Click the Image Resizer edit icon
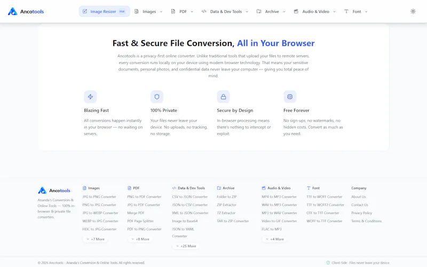The width and height of the screenshot is (427, 267). [85, 11]
